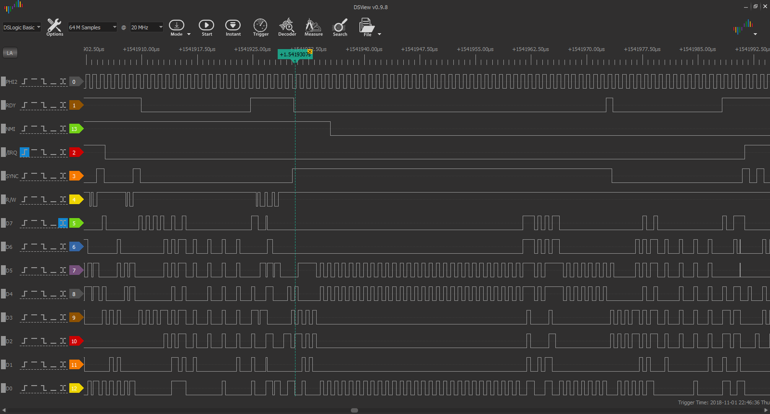Toggle rising edge trigger on /IRQ
The height and width of the screenshot is (414, 770).
point(25,152)
